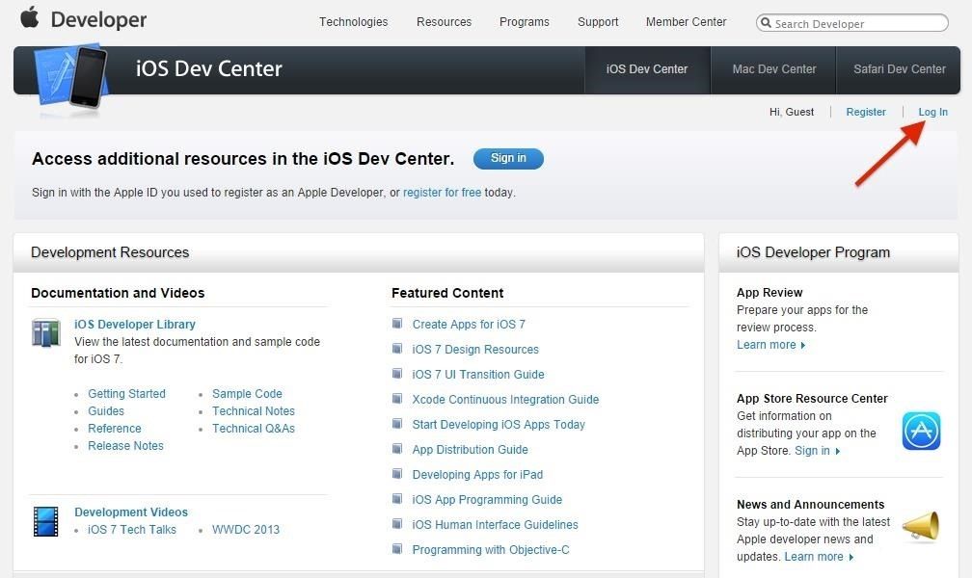972x578 pixels.
Task: Click the megaphone News and Announcements icon
Action: [x=921, y=527]
